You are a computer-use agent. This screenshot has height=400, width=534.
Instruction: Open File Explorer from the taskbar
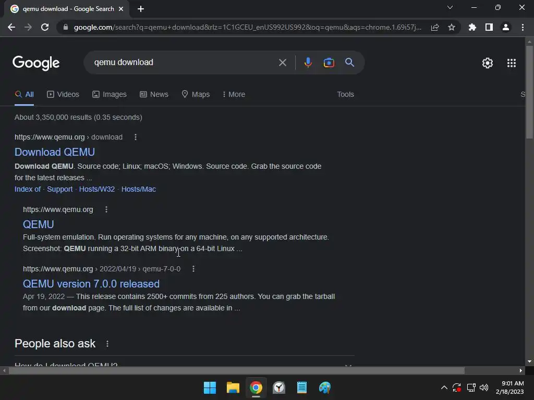[x=233, y=387]
